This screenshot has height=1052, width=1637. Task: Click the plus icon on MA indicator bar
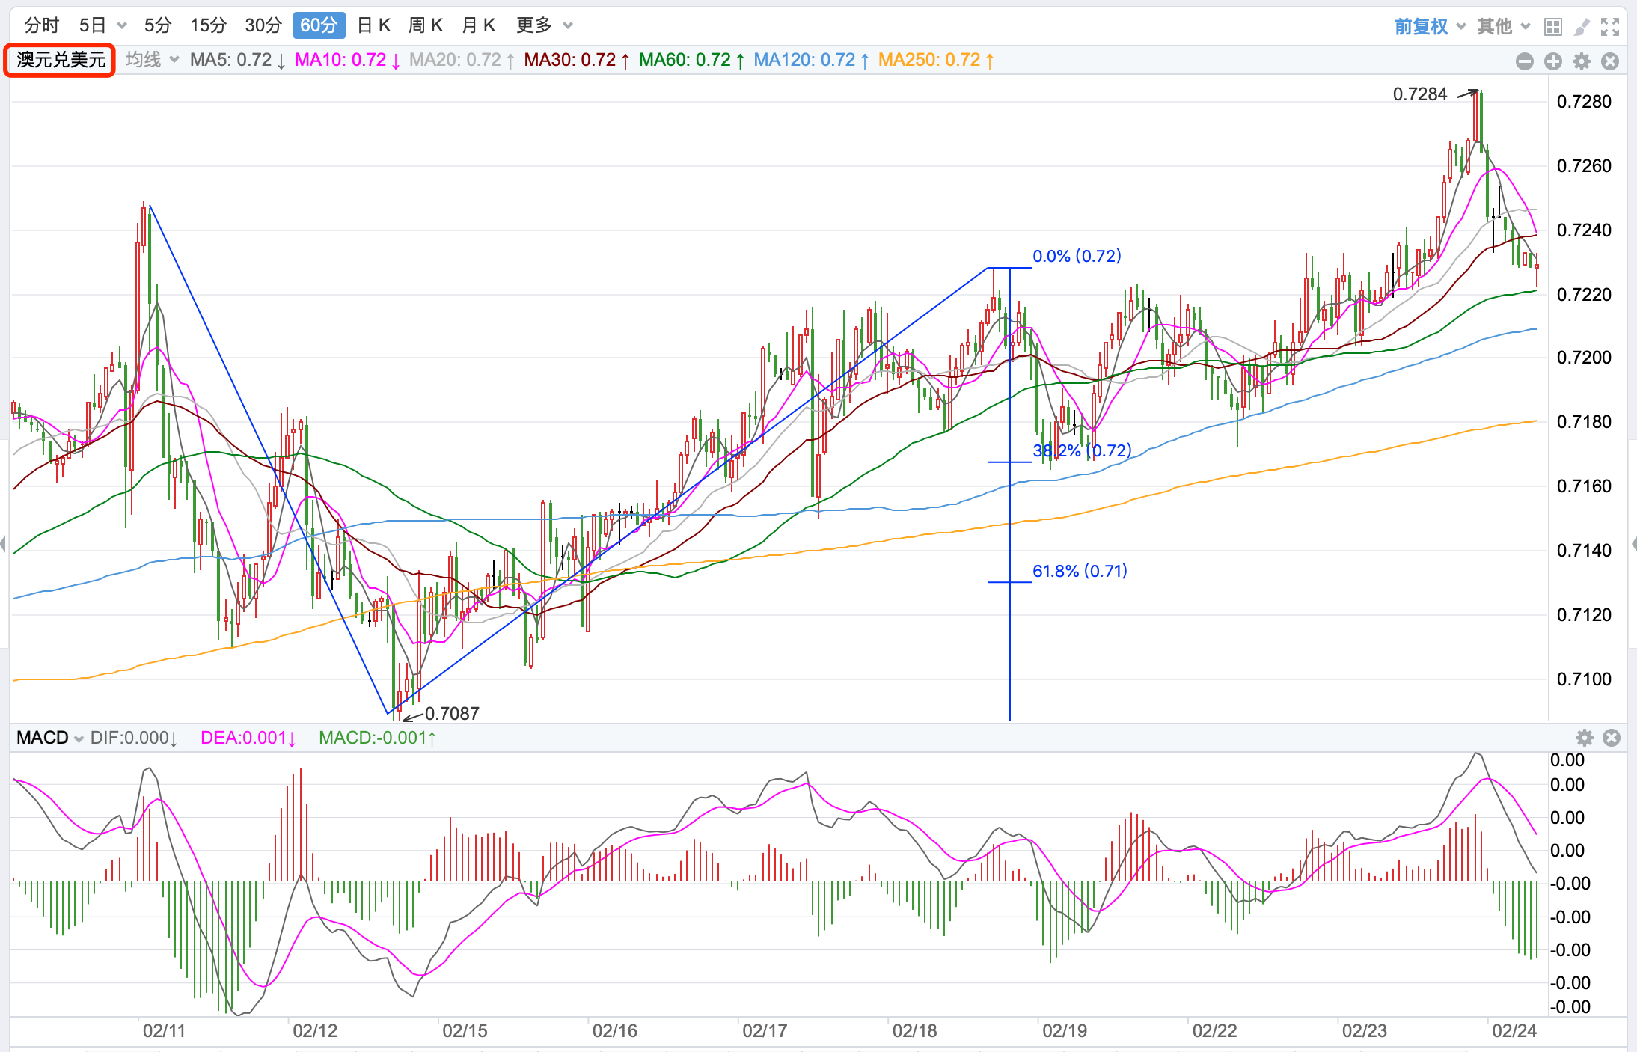[1553, 61]
